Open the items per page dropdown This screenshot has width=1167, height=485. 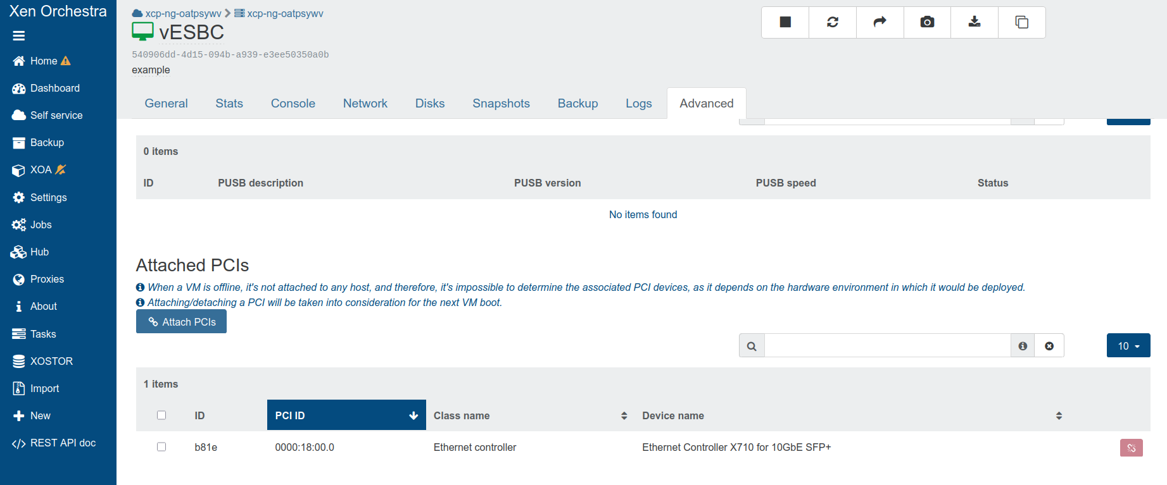pyautogui.click(x=1128, y=346)
